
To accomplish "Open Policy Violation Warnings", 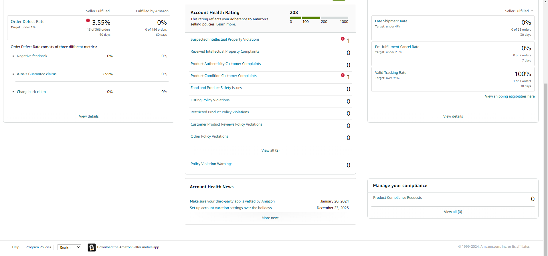I will 211,164.
